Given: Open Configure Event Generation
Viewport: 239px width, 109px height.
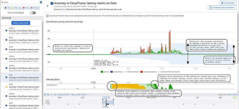Looking at the screenshot, I should (x=222, y=7).
